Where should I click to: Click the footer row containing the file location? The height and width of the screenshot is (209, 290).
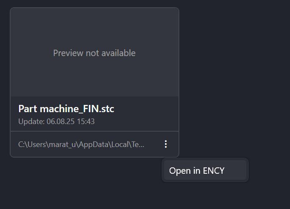coord(85,144)
